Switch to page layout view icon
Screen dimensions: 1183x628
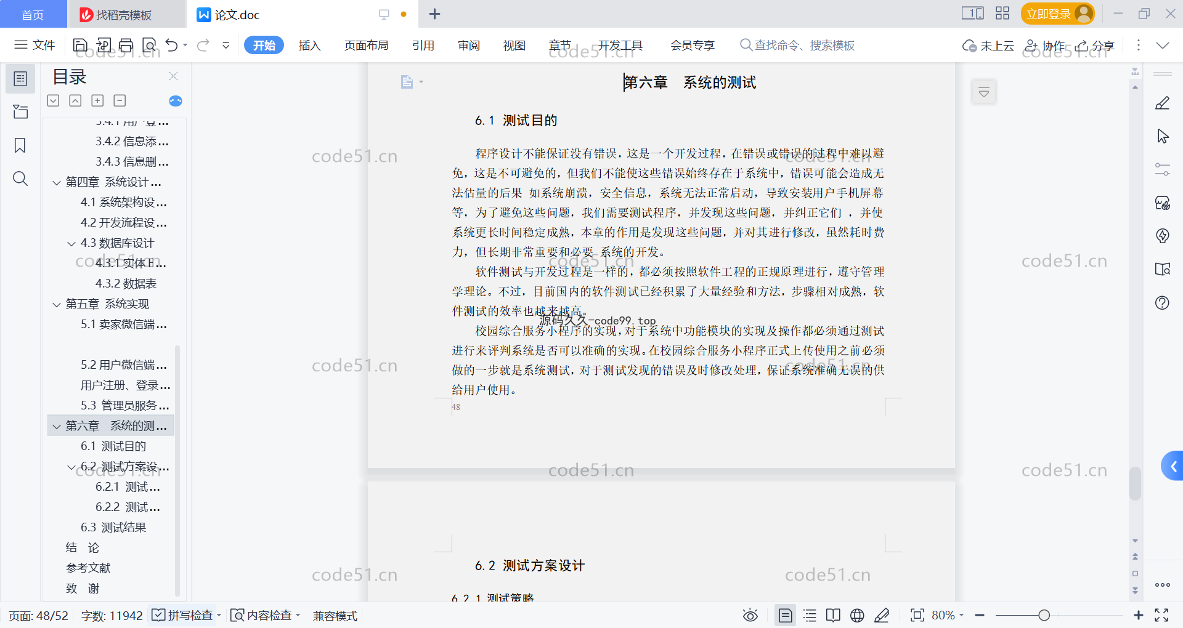pos(786,615)
